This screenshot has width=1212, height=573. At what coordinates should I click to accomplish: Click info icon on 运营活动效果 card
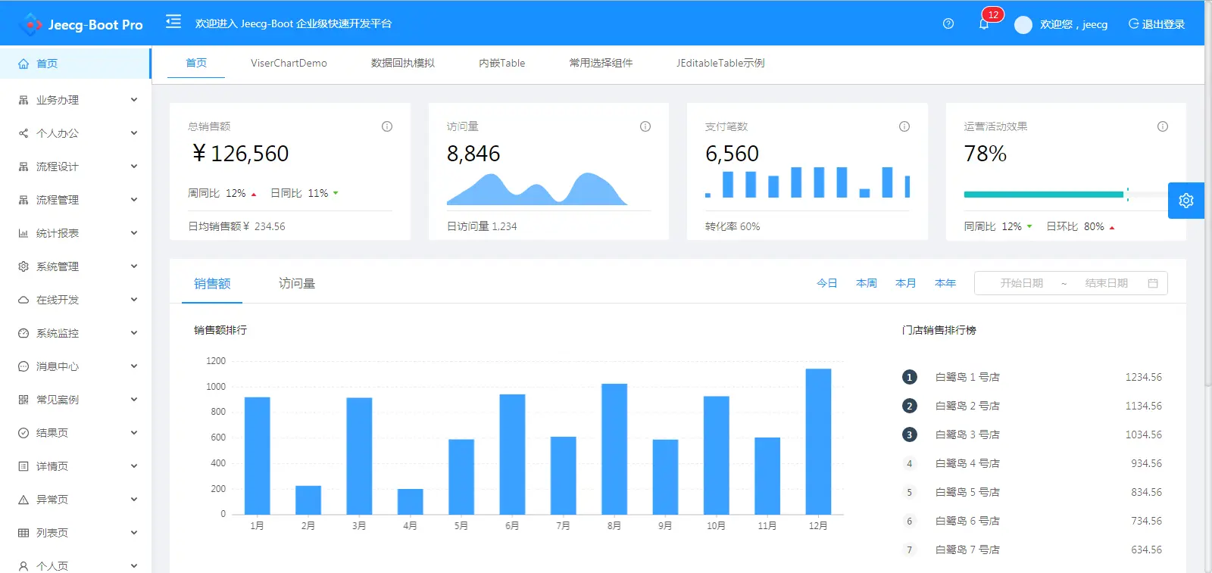coord(1163,126)
